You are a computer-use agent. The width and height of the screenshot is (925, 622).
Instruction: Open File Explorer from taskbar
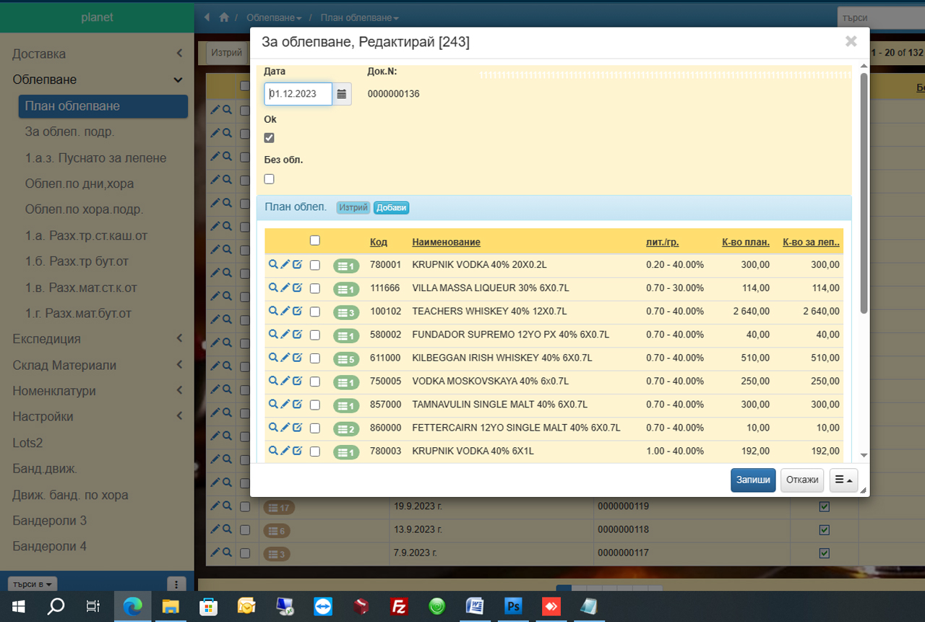coord(171,606)
